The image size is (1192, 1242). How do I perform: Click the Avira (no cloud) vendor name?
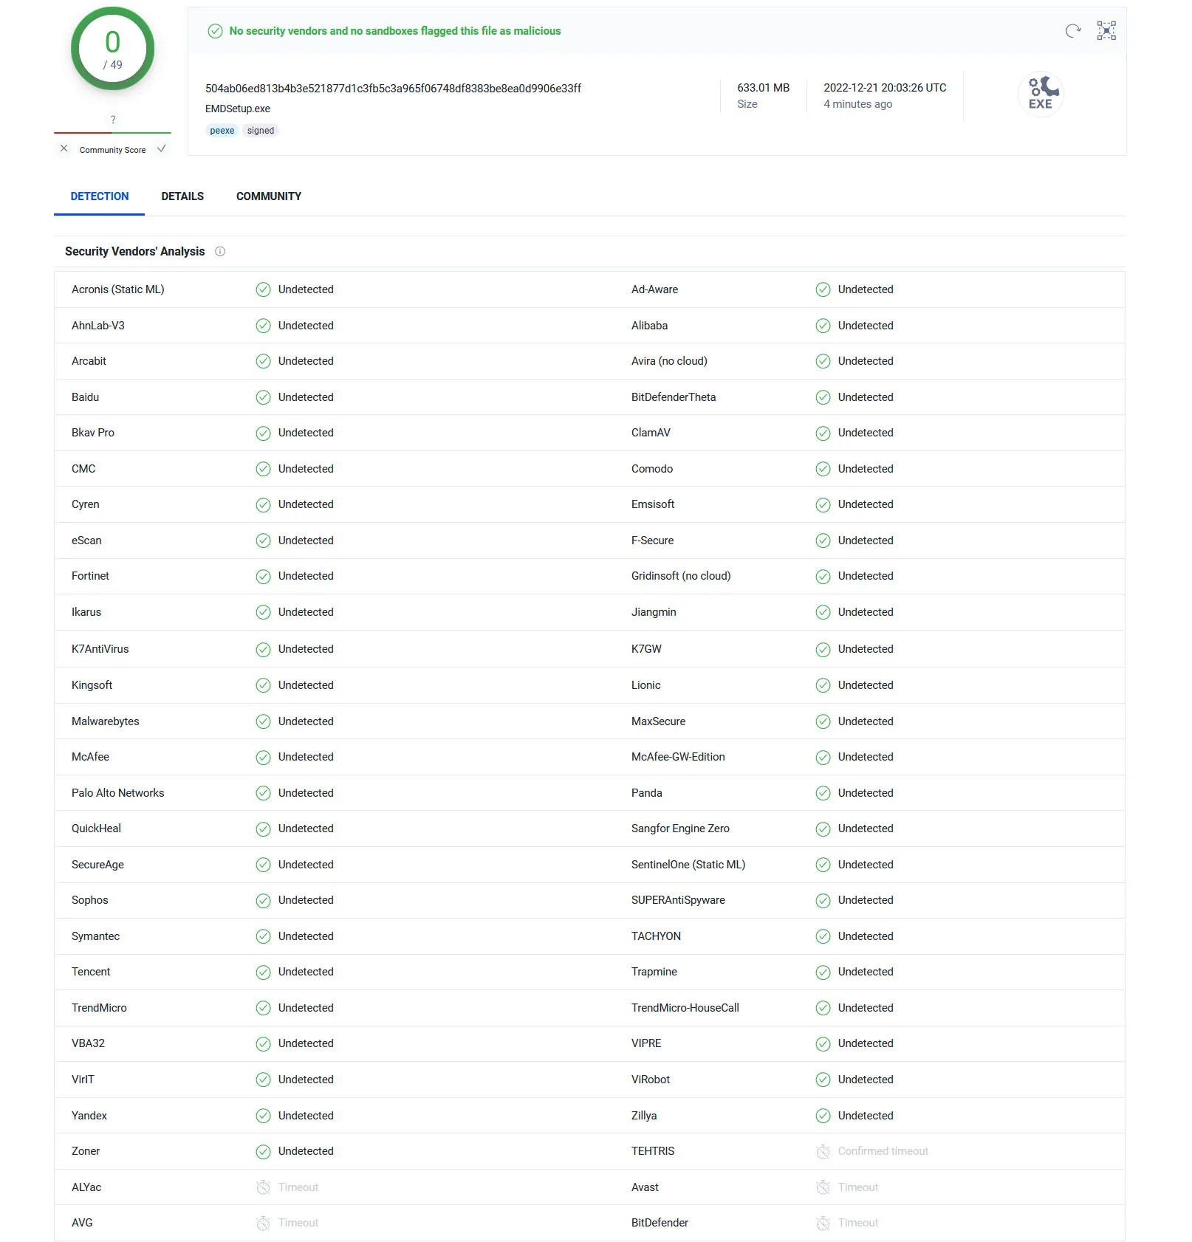pyautogui.click(x=669, y=361)
